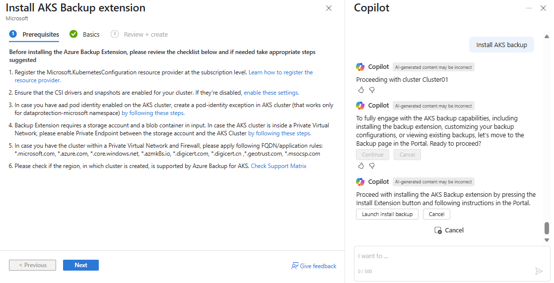Close the Install AKS Backup extension pane
This screenshot has width=554, height=283.
[x=329, y=8]
